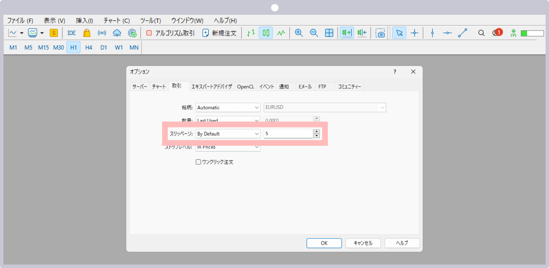Screen dimensions: 549x268
Task: Select the MN timeframe
Action: (134, 48)
